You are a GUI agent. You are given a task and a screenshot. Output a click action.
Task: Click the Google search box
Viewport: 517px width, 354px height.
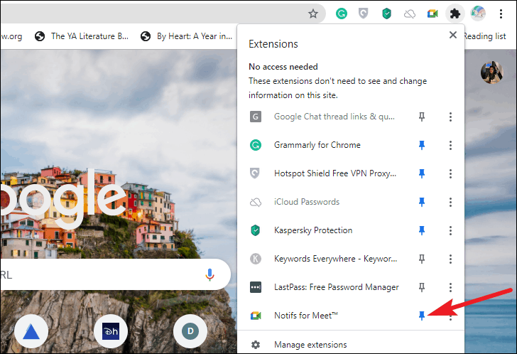coord(115,274)
